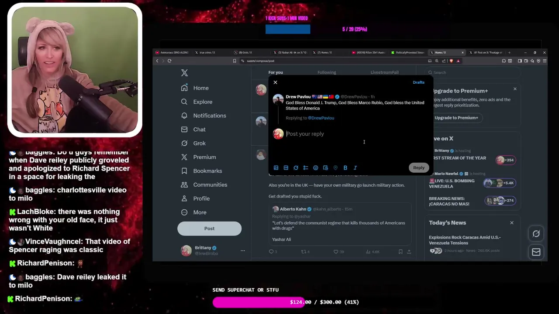Open the Brave Shields icon
This screenshot has height=314, width=559.
click(451, 61)
